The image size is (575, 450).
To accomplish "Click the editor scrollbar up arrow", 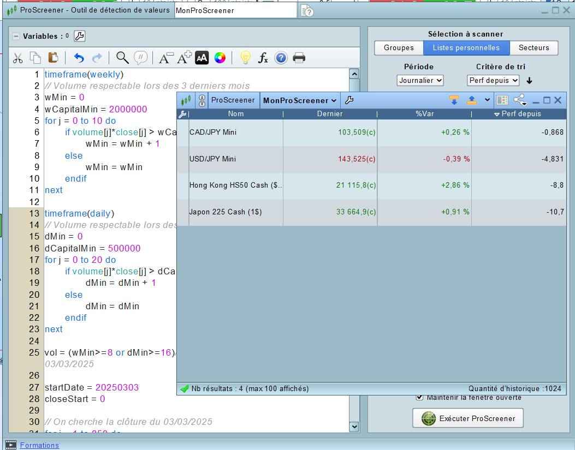I will coord(354,74).
